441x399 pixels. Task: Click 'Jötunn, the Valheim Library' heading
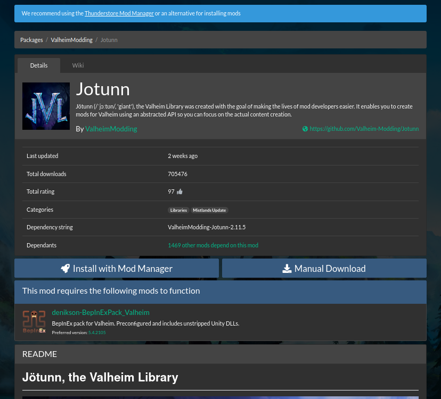(100, 377)
